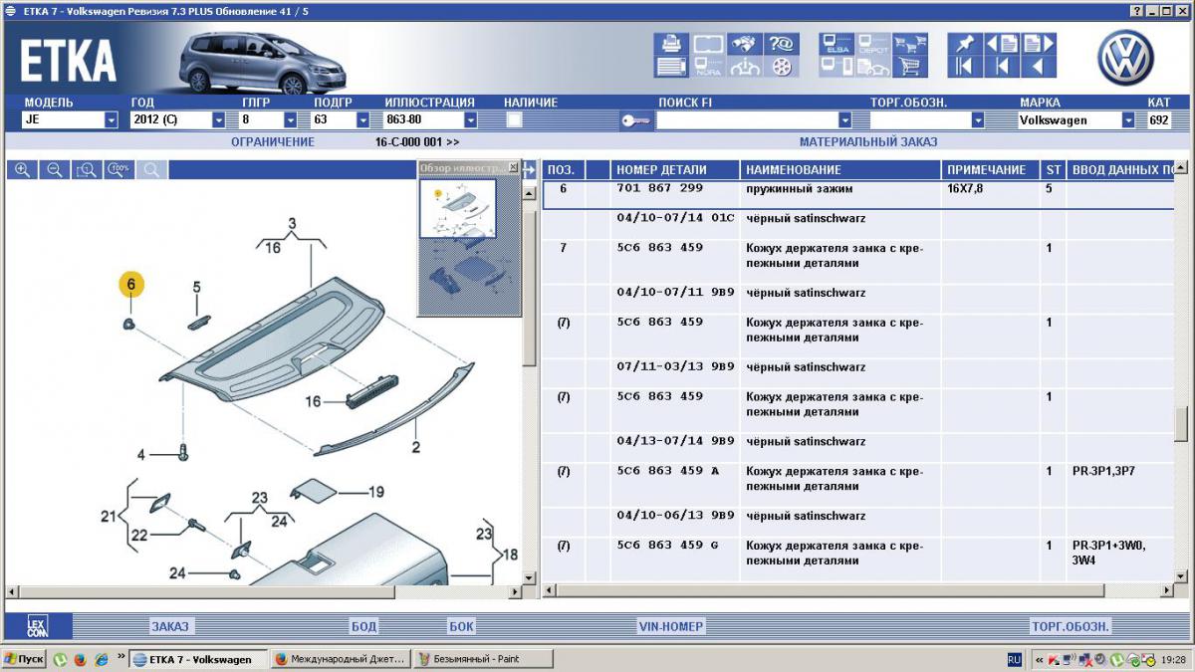Click the highlighted position 6 callout in diagram

click(130, 285)
